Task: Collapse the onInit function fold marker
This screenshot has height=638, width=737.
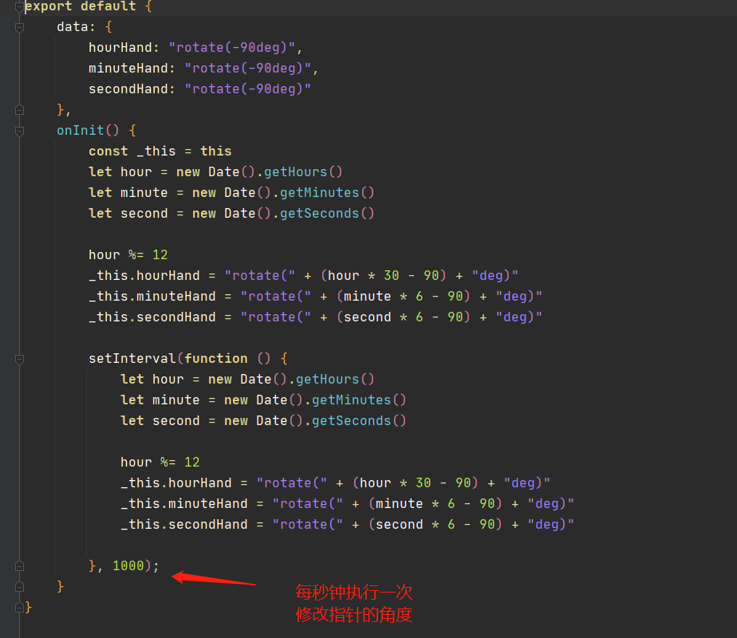Action: tap(20, 130)
